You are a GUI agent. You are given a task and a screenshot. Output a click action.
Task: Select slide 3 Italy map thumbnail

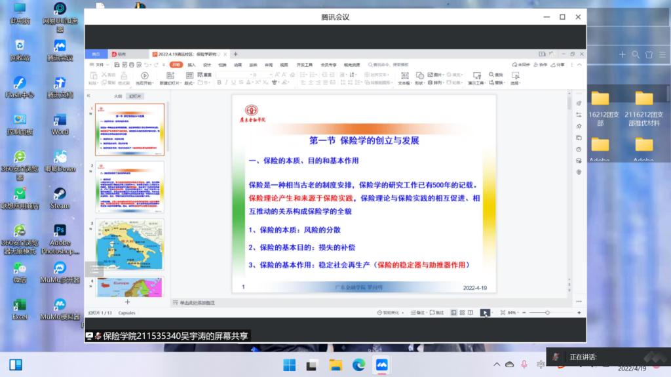(130, 245)
